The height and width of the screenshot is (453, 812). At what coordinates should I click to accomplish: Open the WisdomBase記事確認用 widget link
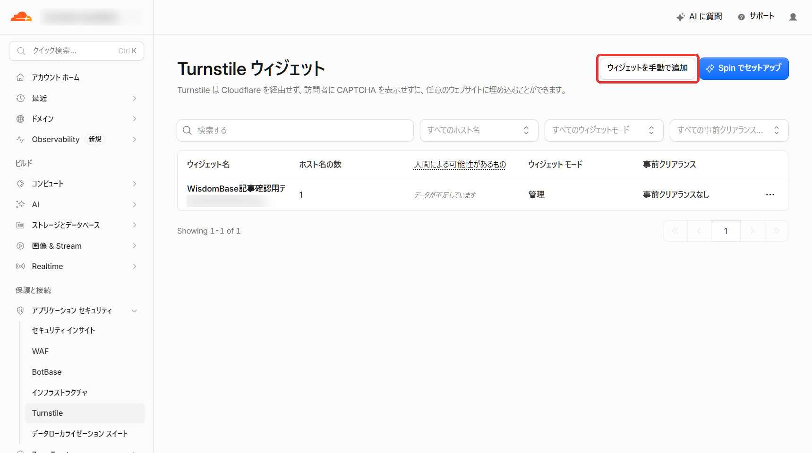236,189
